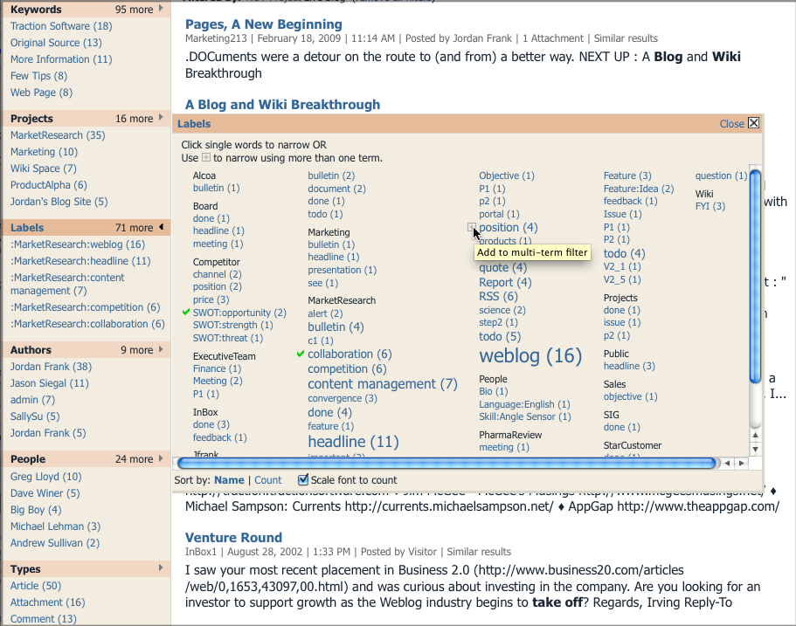
Task: Open the Venture Round article
Action: pos(233,537)
